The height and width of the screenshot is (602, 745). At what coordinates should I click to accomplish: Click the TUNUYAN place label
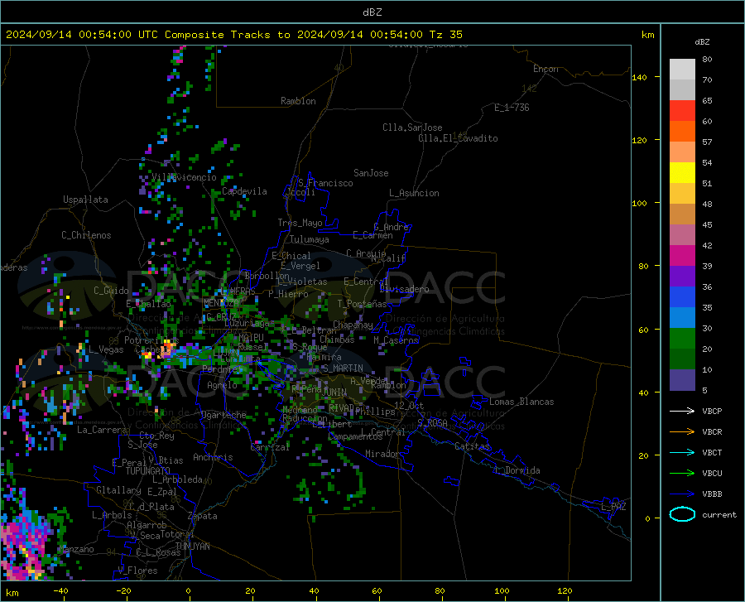tap(192, 547)
